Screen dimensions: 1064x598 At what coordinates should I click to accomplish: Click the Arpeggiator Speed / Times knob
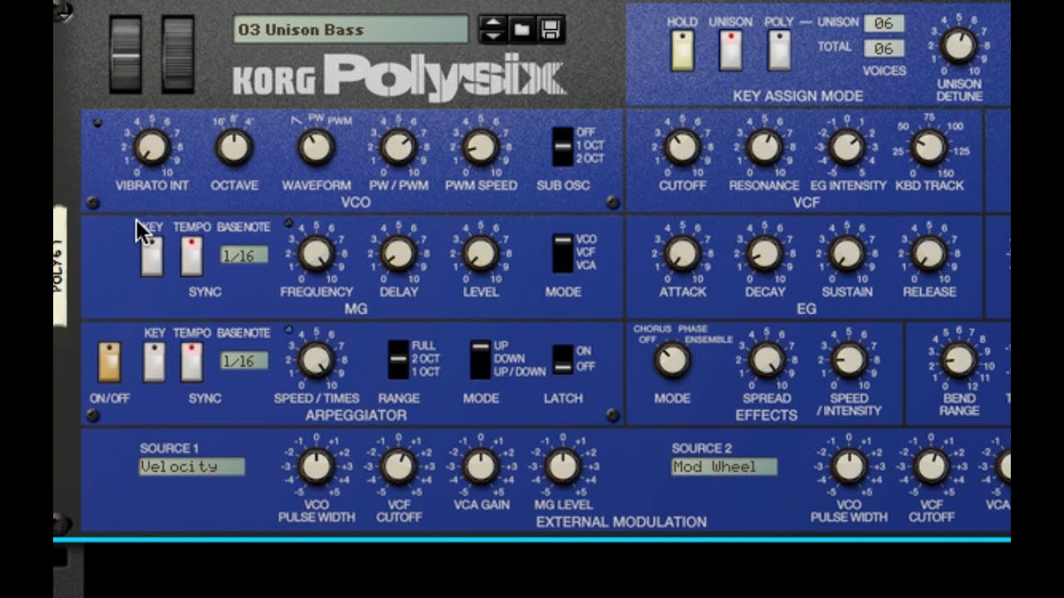(316, 360)
